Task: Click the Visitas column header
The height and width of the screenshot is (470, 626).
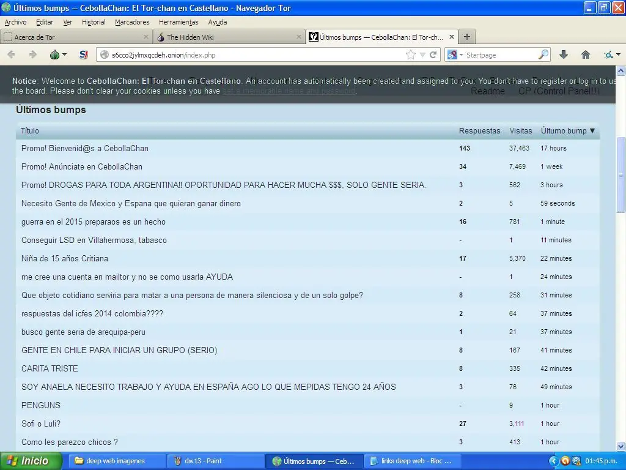Action: pyautogui.click(x=521, y=131)
